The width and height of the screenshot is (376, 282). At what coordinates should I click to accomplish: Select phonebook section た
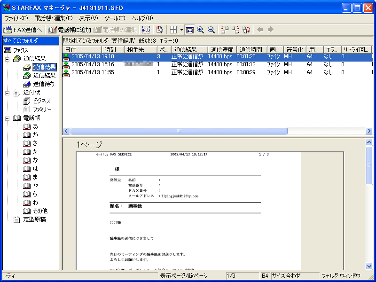[x=36, y=152]
